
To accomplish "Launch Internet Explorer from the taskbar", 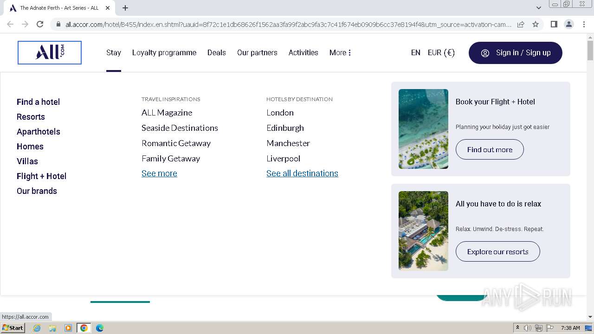I will (x=37, y=328).
